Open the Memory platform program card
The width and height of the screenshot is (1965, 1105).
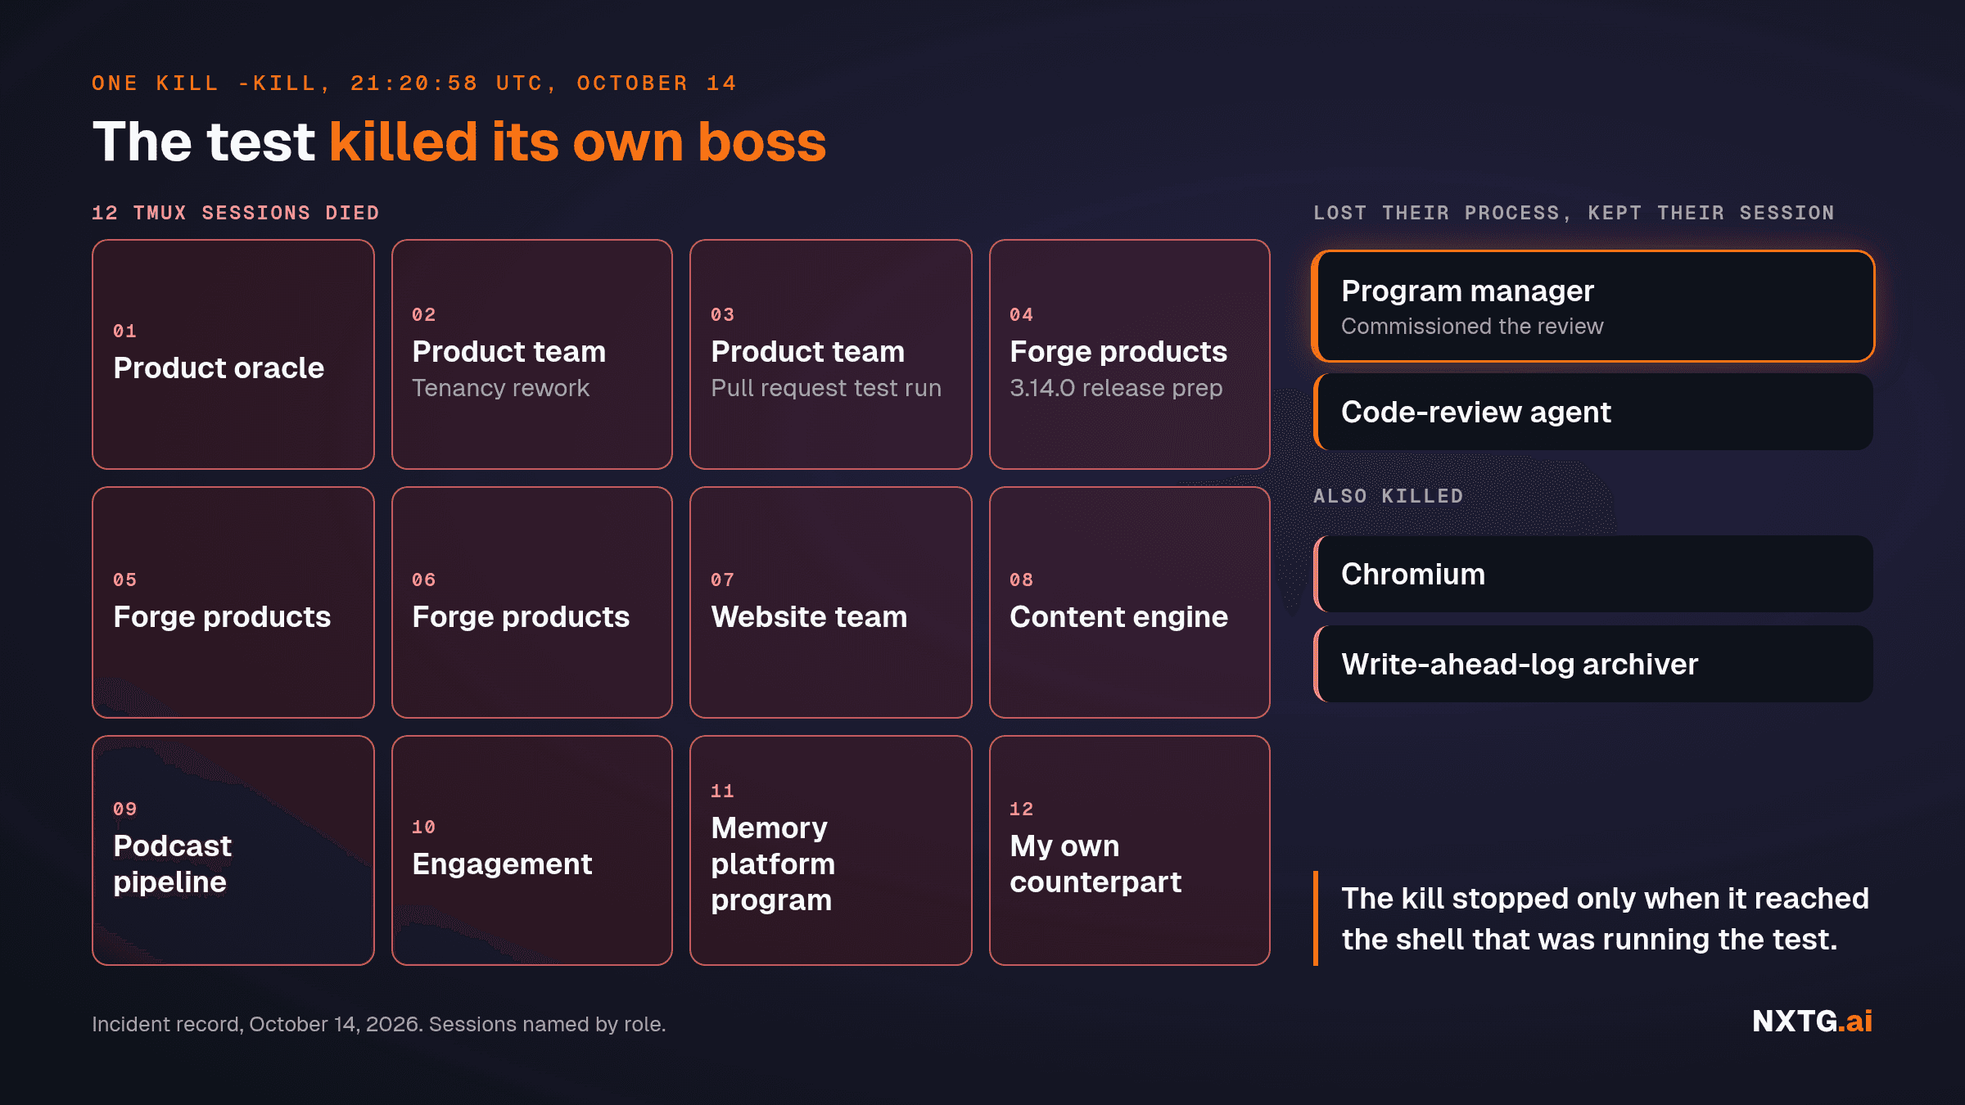pyautogui.click(x=831, y=850)
